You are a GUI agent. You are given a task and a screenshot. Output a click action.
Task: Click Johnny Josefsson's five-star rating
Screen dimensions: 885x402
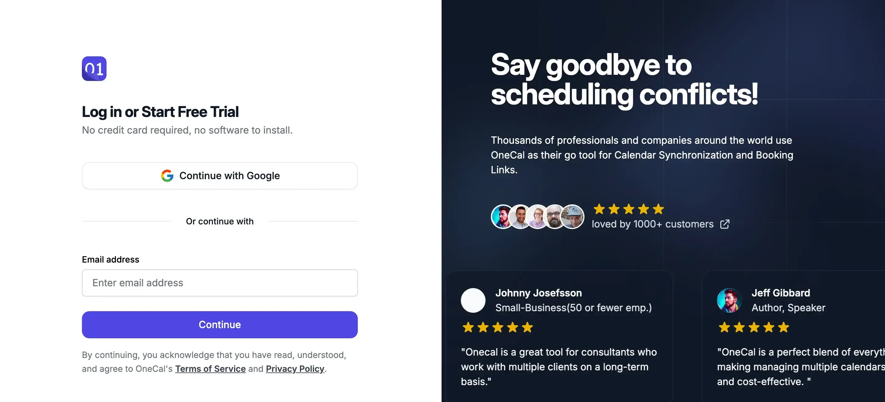(x=498, y=328)
